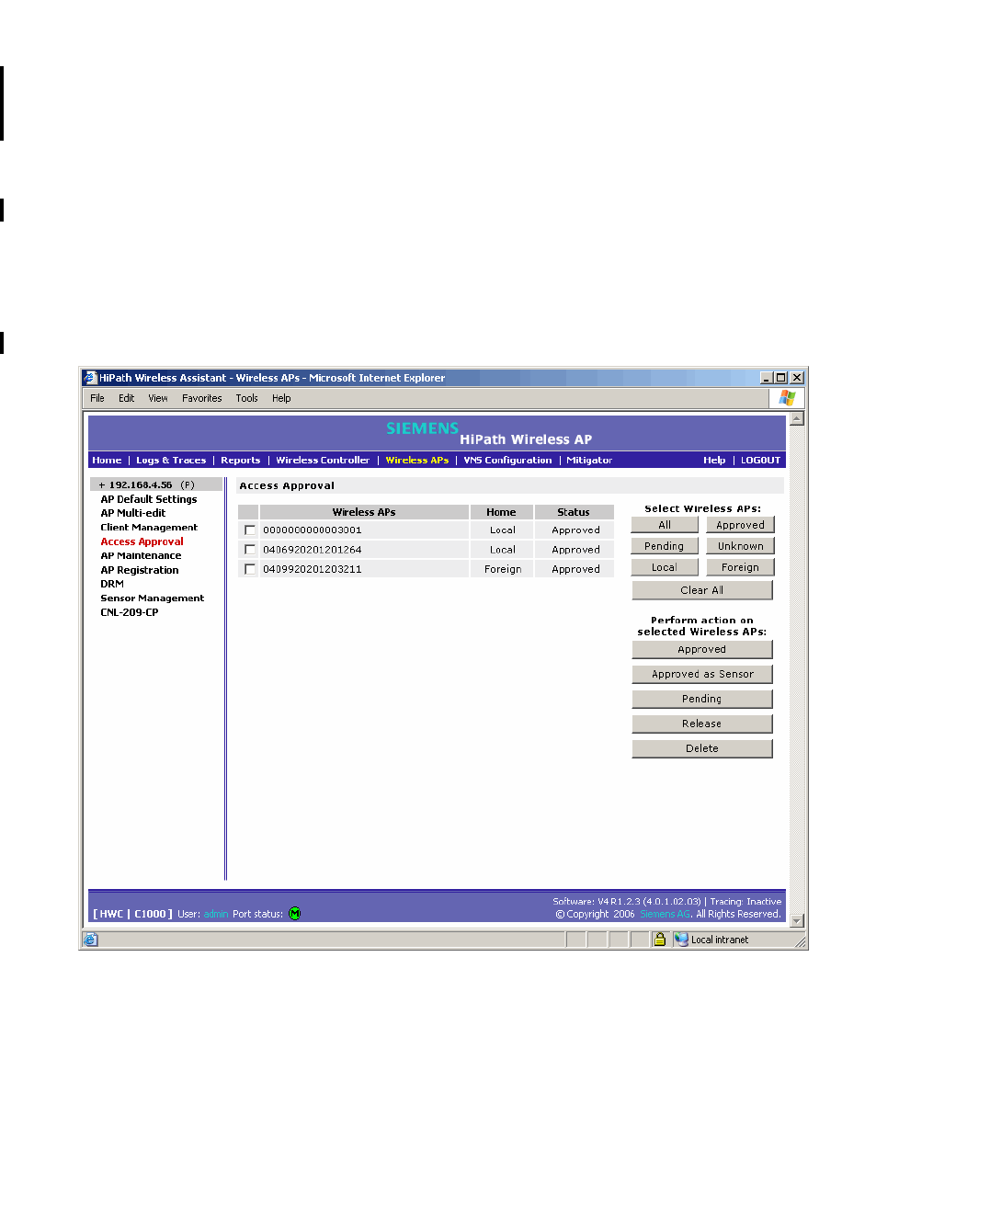Open the browser Help menu
The height and width of the screenshot is (1208, 990).
(281, 398)
